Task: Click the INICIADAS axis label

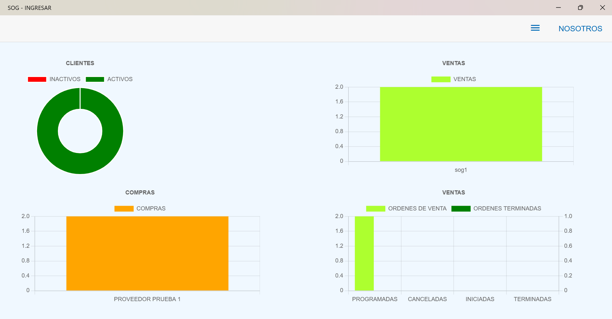Action: pos(480,299)
